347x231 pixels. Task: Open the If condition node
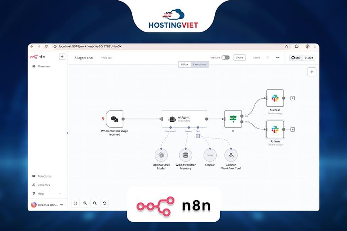coord(233,119)
